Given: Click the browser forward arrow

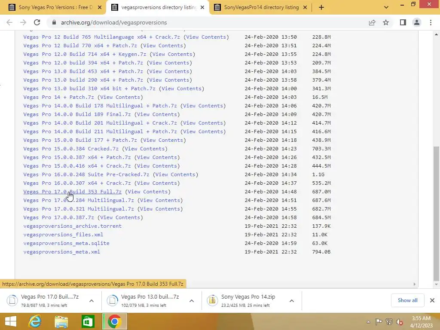Looking at the screenshot, I should point(23,22).
